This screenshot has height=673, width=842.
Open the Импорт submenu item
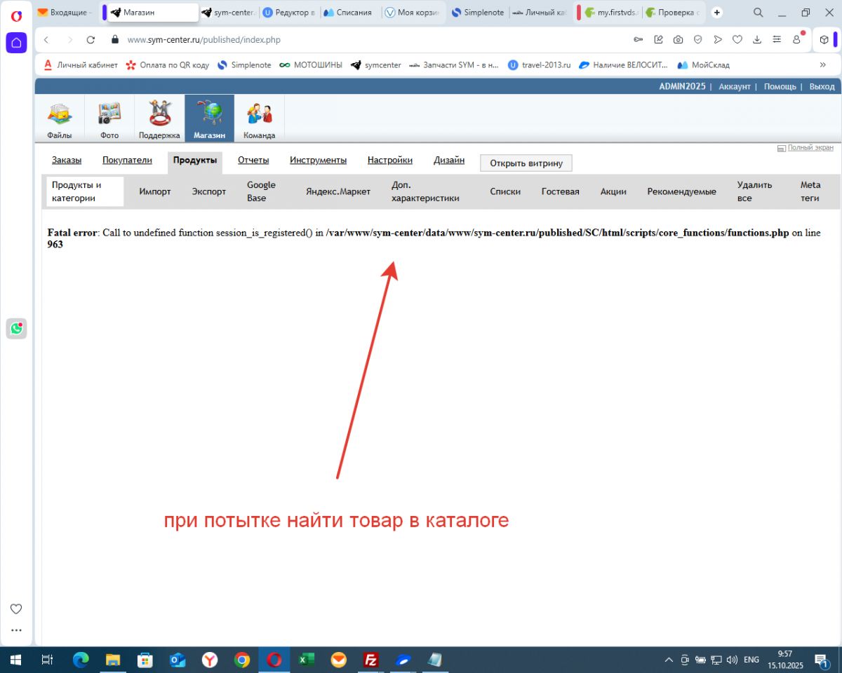pyautogui.click(x=154, y=191)
